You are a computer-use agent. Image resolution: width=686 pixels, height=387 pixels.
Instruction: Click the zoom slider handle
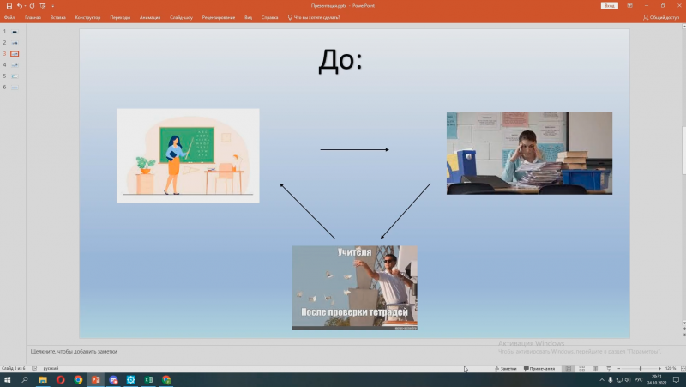(640, 369)
